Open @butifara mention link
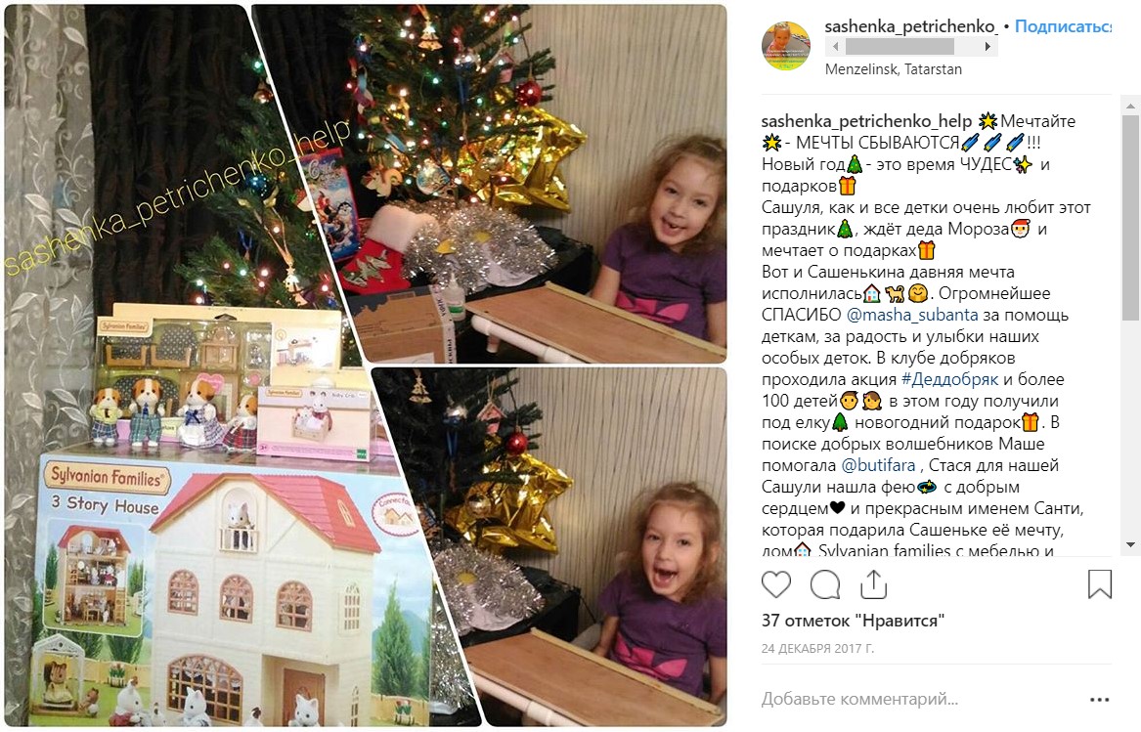The width and height of the screenshot is (1141, 732). coord(878,465)
